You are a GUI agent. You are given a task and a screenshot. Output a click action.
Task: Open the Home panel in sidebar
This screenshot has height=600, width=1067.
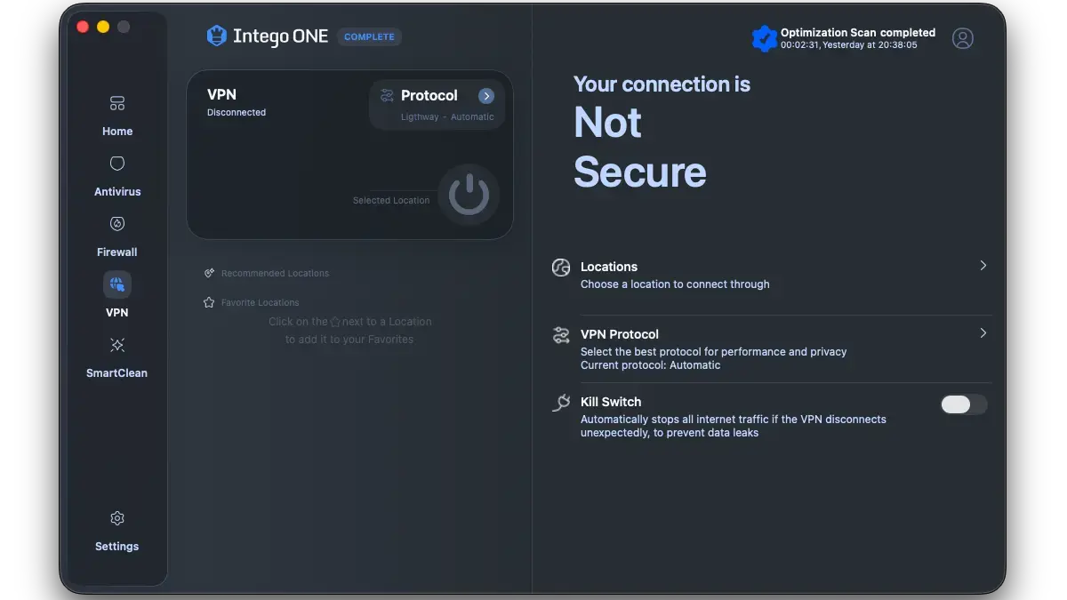[116, 114]
